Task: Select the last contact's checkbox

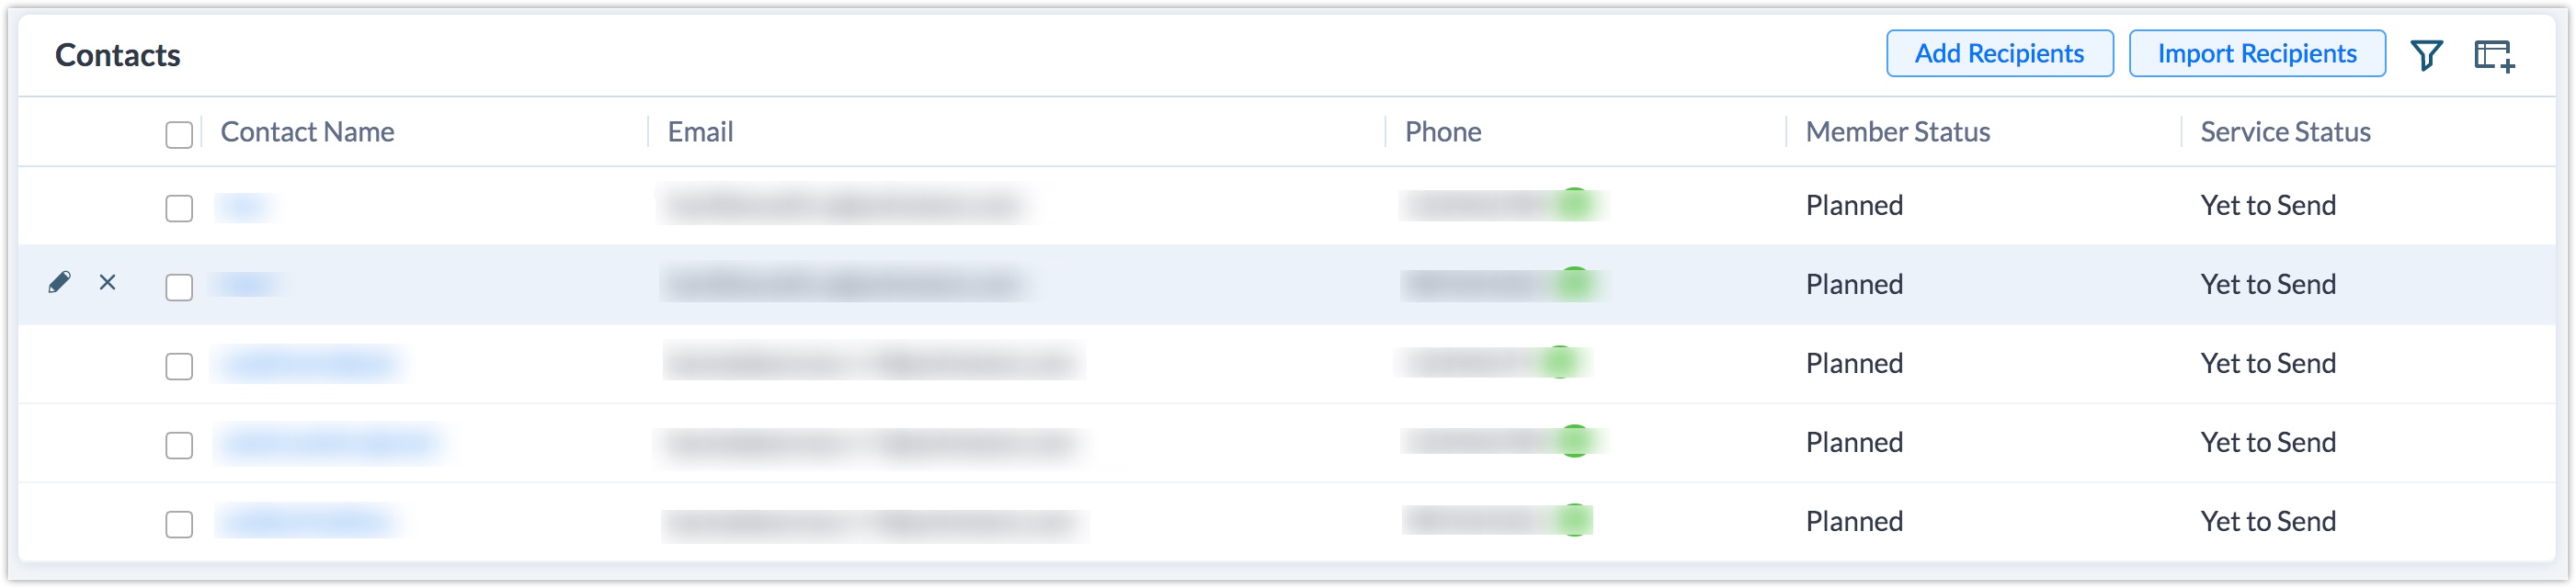Action: [x=179, y=524]
